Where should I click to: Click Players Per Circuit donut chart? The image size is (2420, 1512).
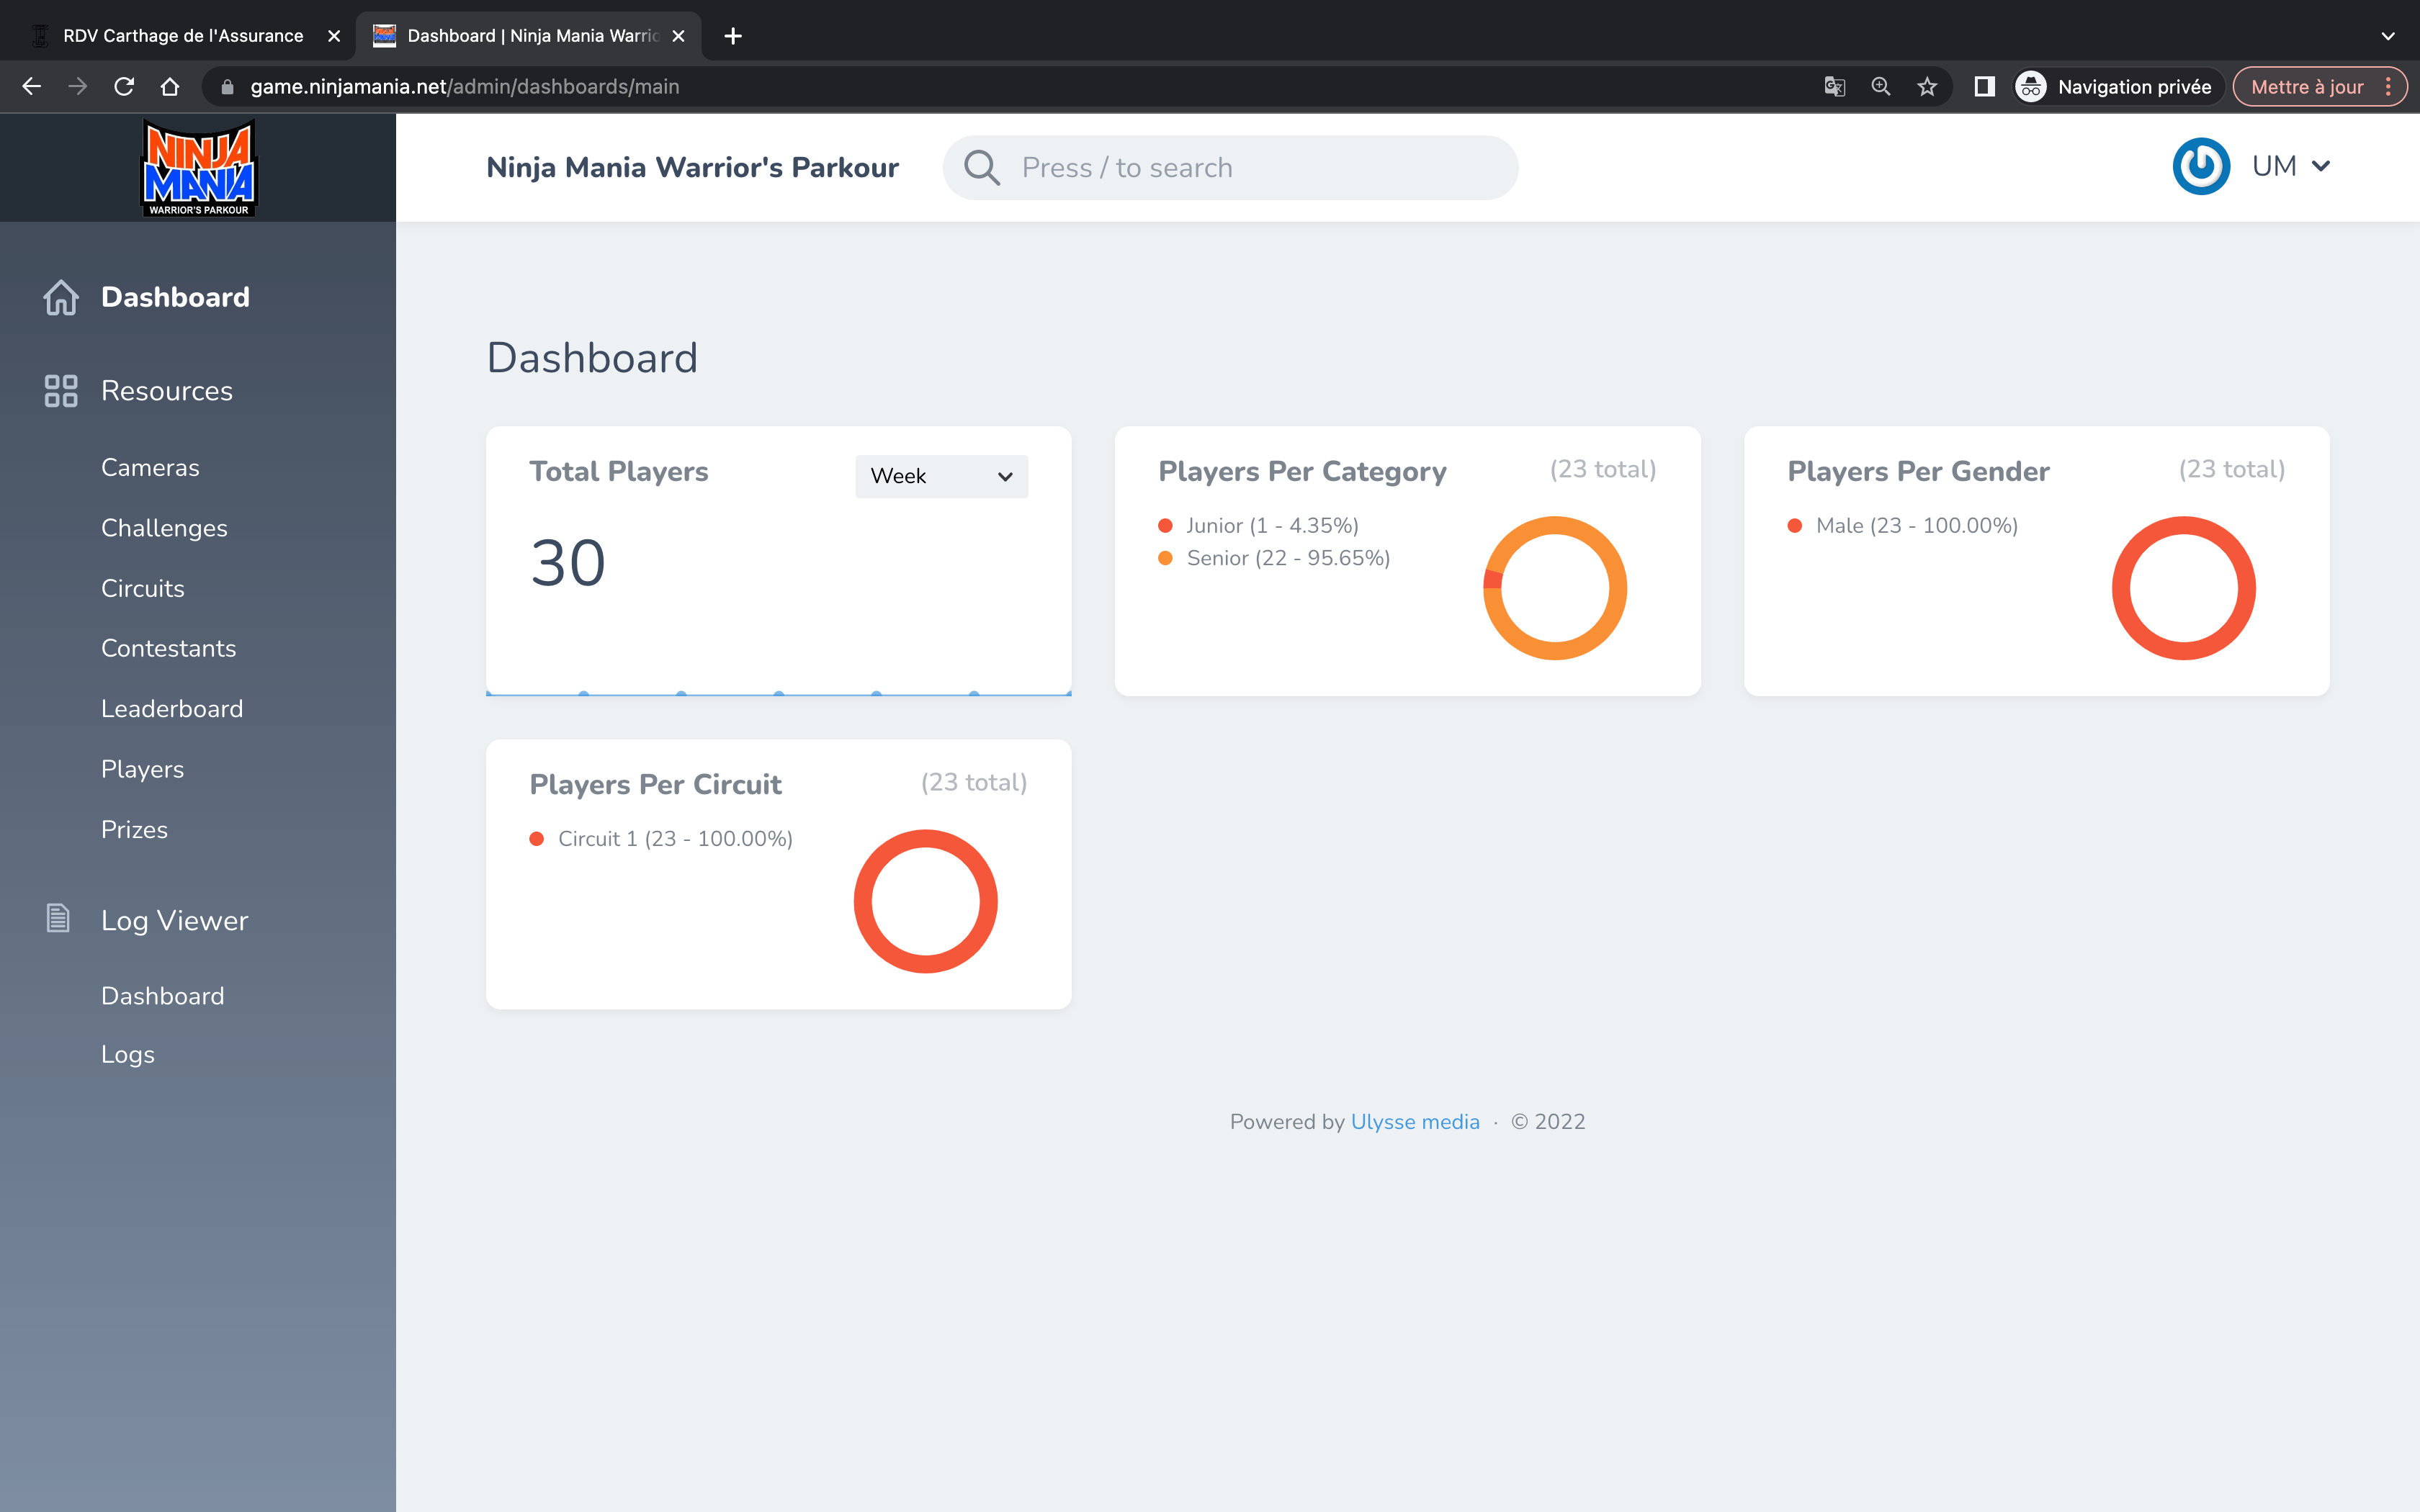(x=926, y=901)
